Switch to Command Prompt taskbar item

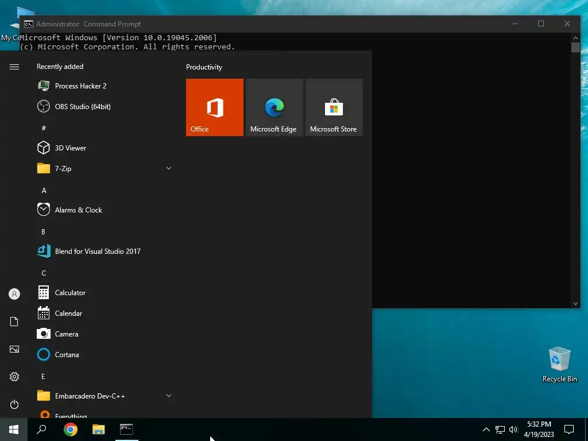126,430
